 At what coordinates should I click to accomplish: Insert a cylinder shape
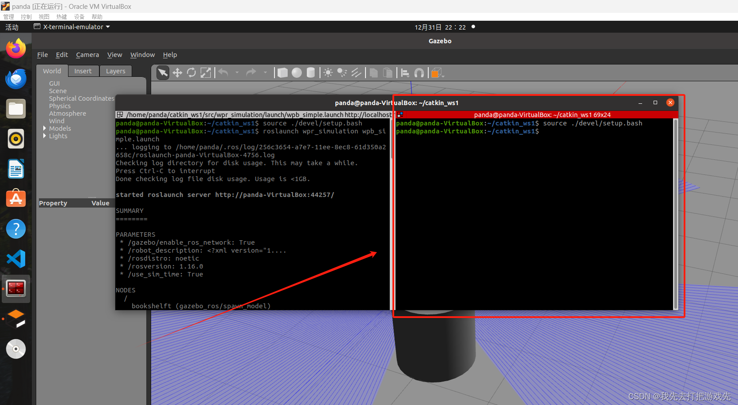pos(311,72)
